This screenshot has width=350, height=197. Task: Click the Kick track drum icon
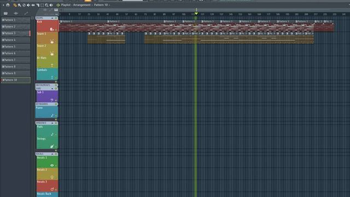52,29
